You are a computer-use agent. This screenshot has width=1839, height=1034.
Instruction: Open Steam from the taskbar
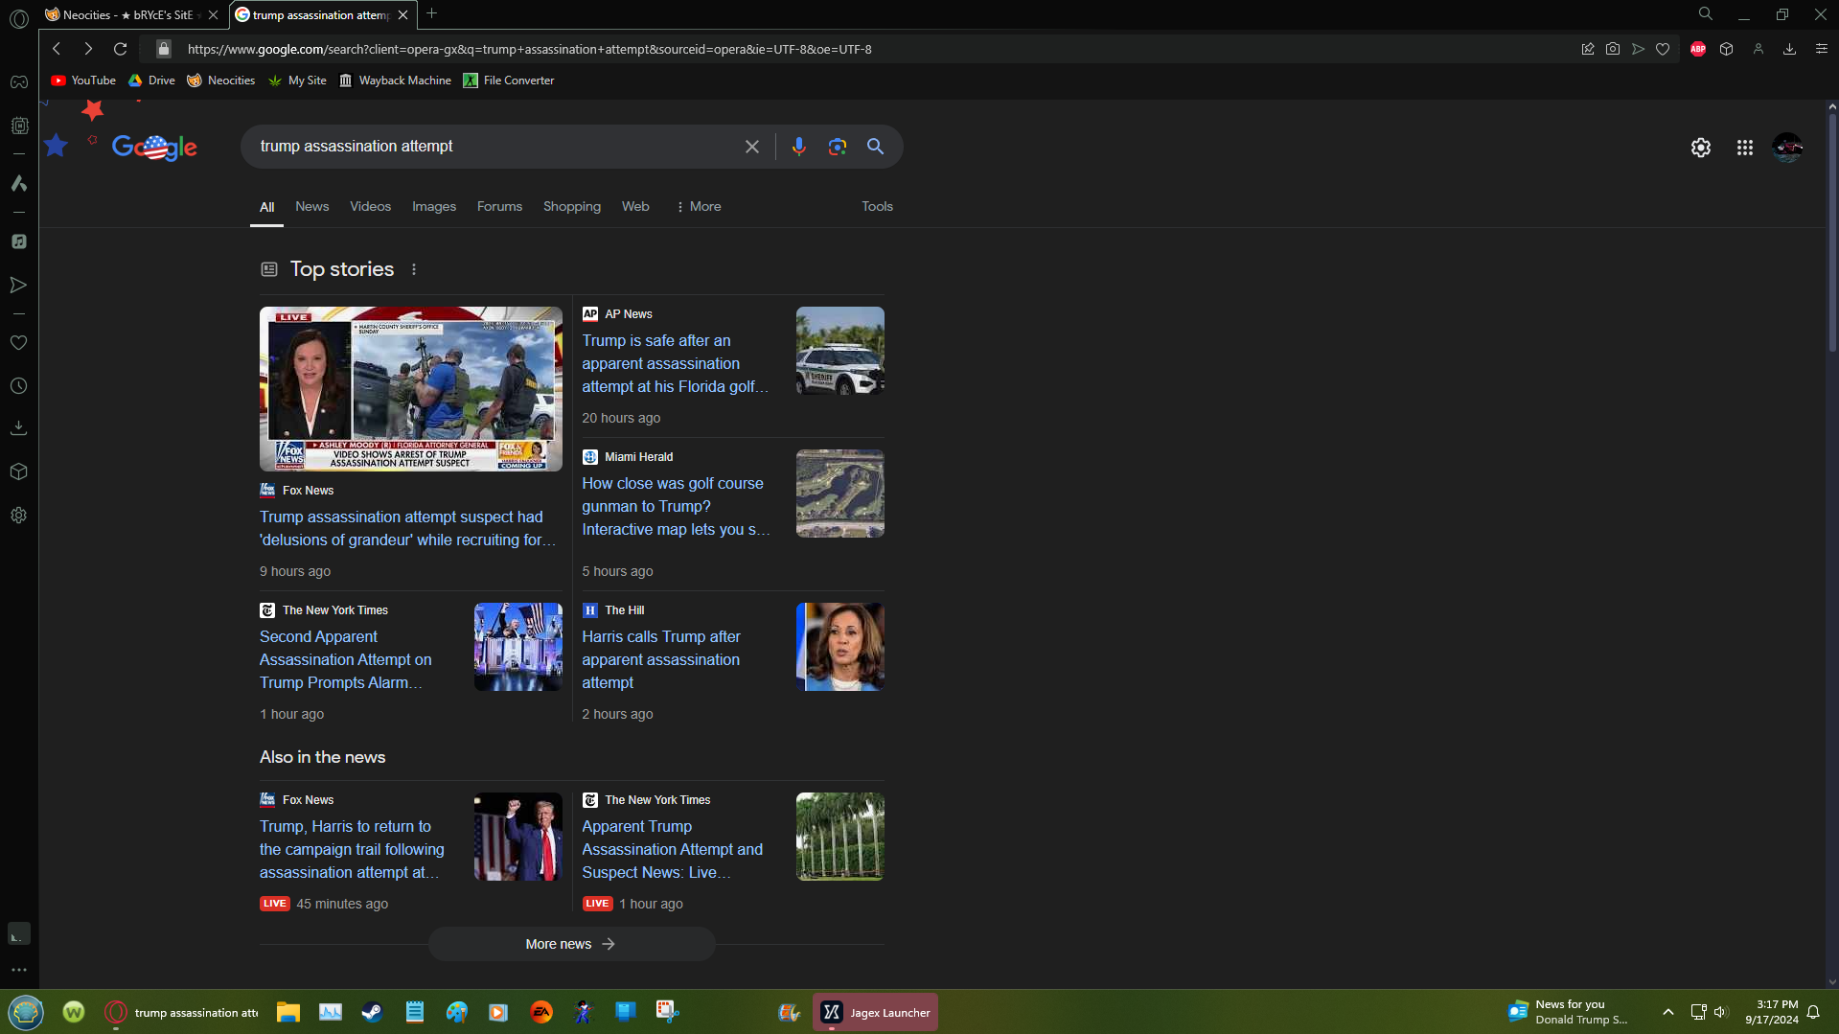coord(372,1012)
